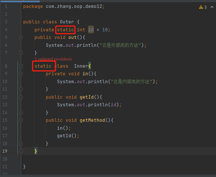
Task: Click the static keyword before class Inner
Action: point(43,66)
